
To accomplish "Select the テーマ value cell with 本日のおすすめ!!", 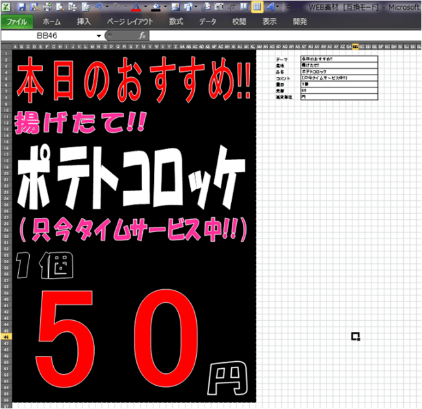I will click(339, 59).
